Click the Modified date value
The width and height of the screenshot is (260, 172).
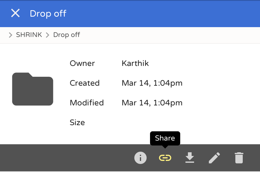click(x=152, y=103)
